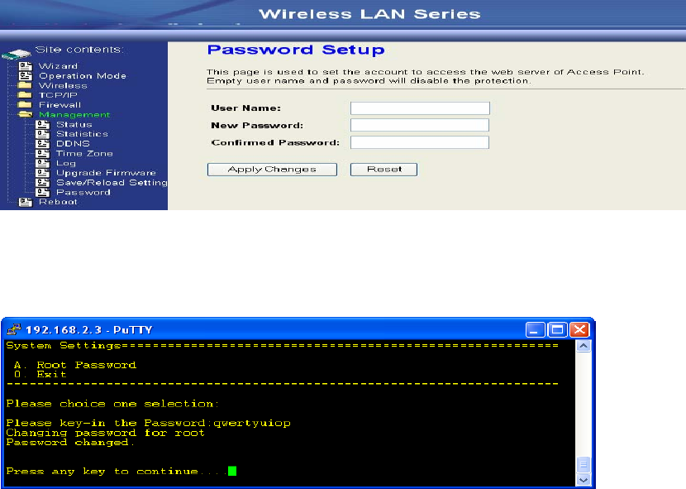This screenshot has height=489, width=686.
Task: Click the DDNS page icon
Action: click(x=43, y=144)
